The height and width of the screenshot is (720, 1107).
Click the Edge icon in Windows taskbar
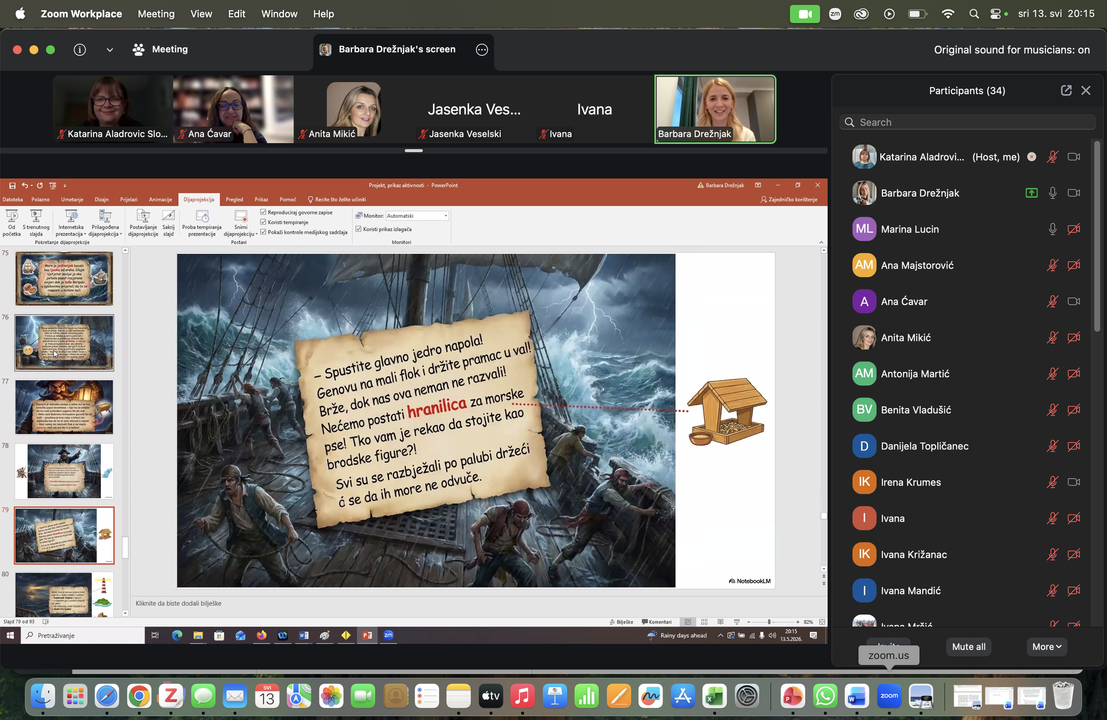pyautogui.click(x=177, y=635)
